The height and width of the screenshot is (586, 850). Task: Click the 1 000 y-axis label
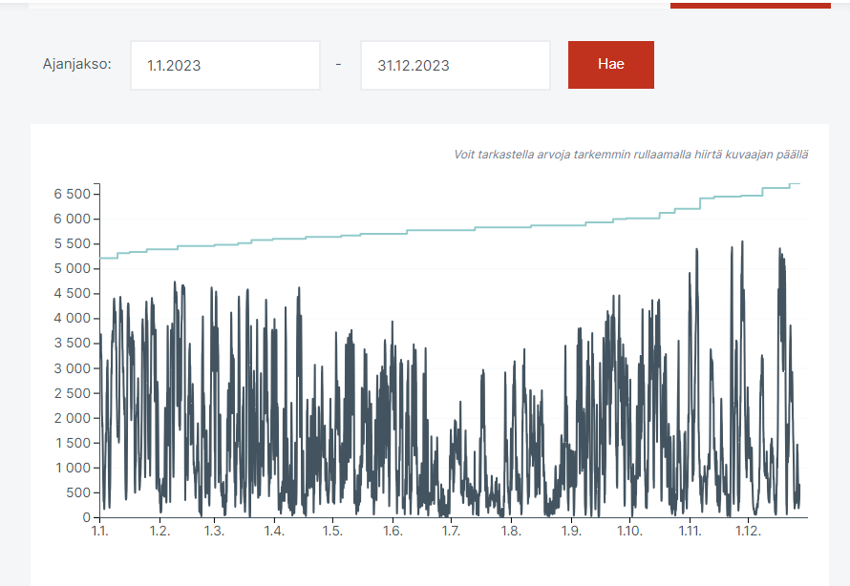(73, 468)
